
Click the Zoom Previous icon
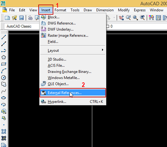(x=142, y=18)
